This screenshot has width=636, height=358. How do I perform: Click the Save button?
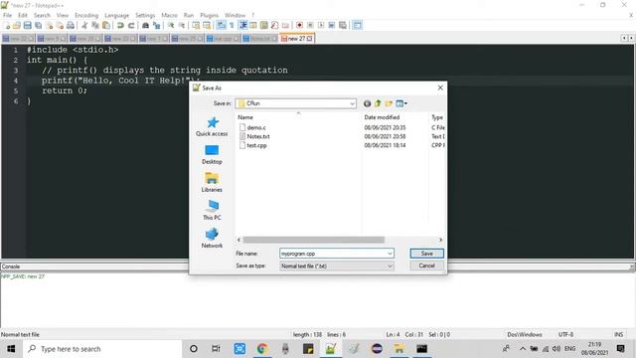tap(426, 254)
